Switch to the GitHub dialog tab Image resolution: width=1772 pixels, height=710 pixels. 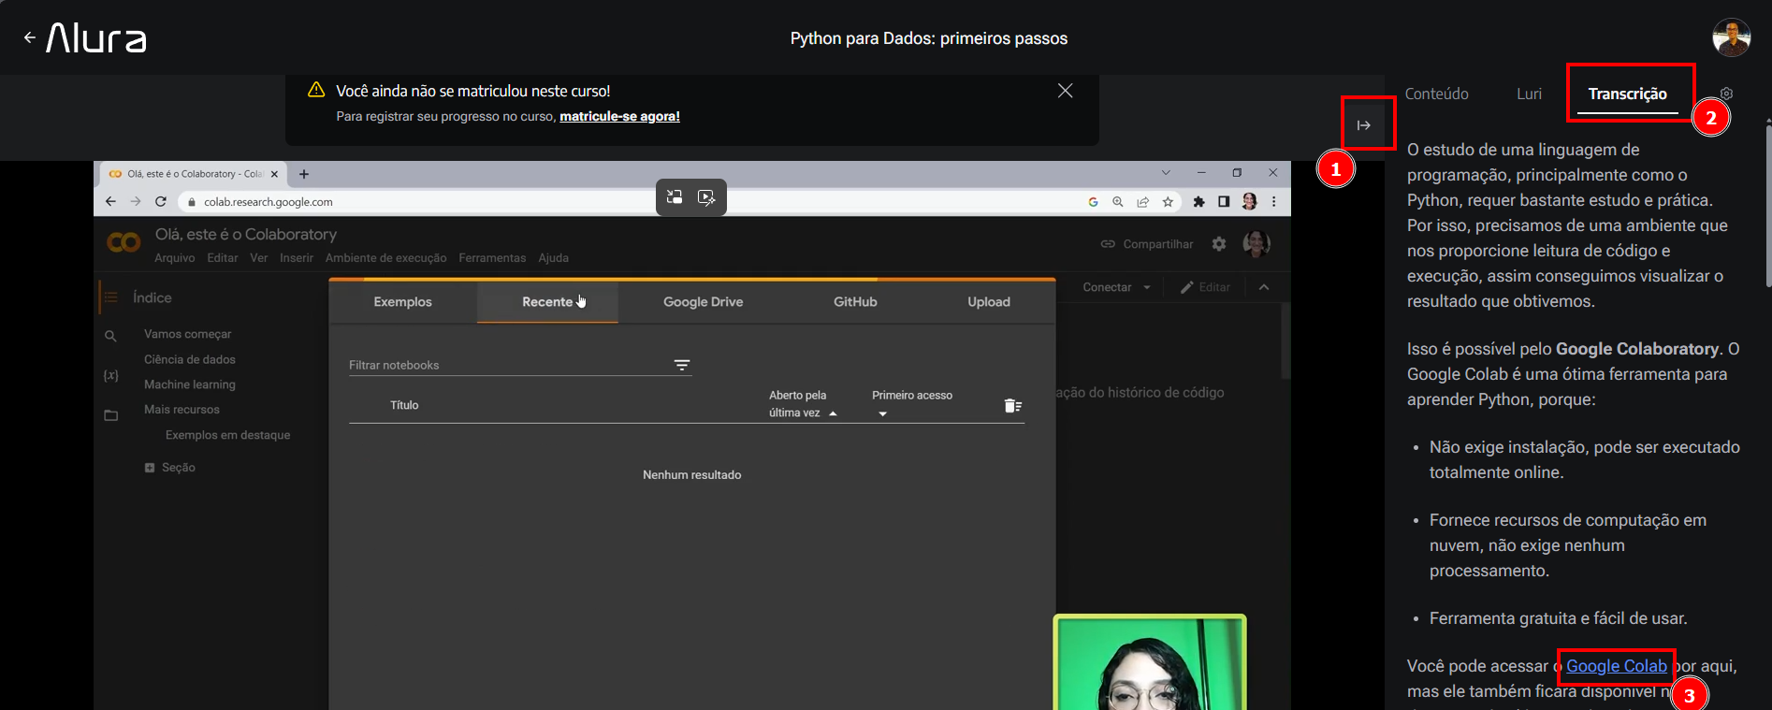tap(855, 302)
